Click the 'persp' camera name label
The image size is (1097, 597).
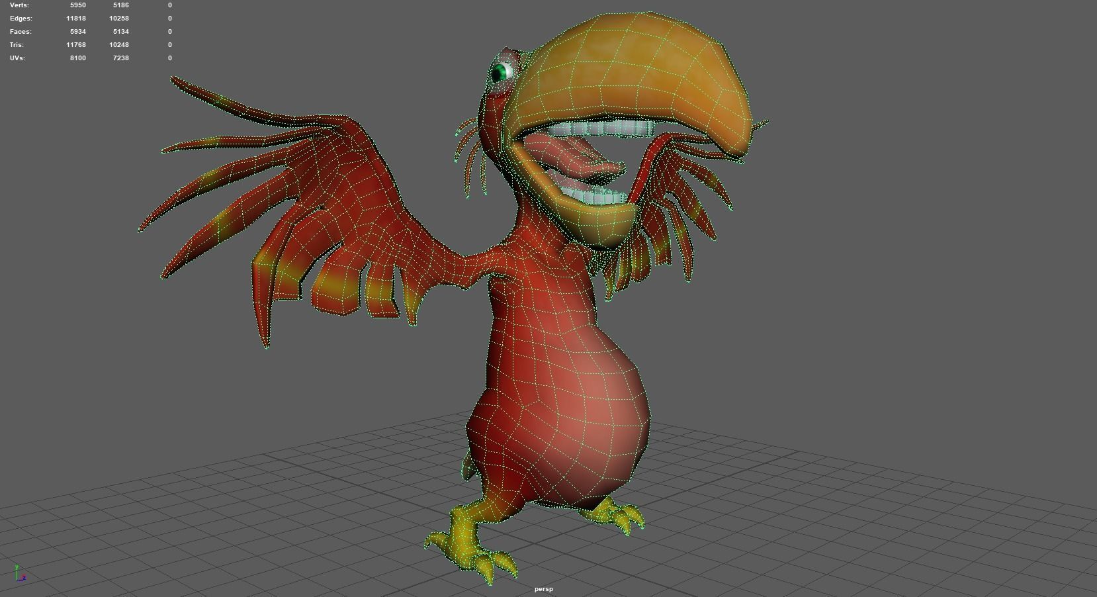point(544,589)
